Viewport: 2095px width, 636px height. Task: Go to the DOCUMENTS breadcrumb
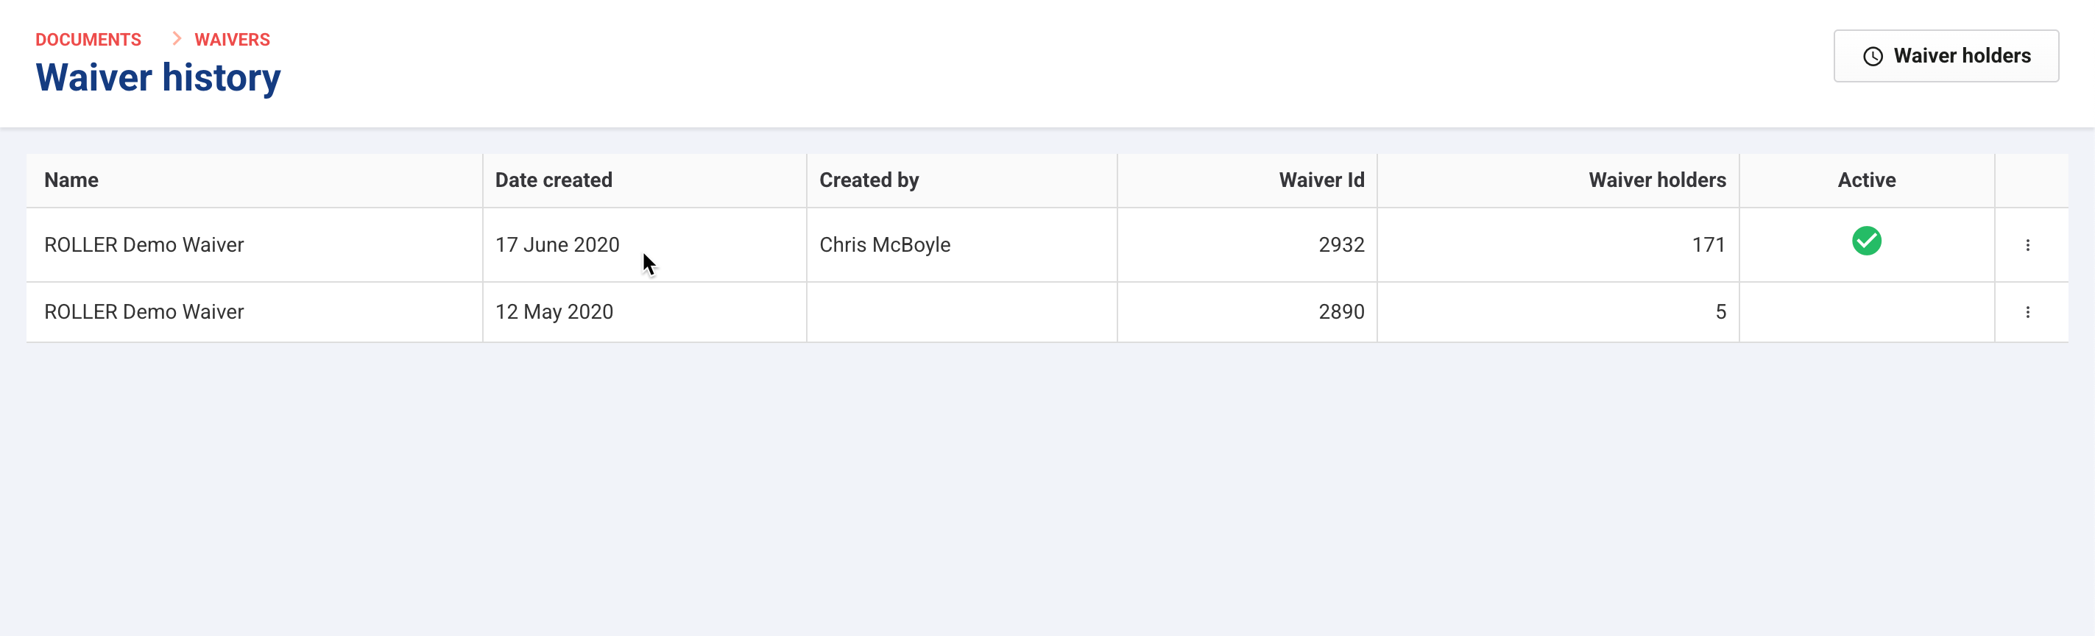[88, 39]
